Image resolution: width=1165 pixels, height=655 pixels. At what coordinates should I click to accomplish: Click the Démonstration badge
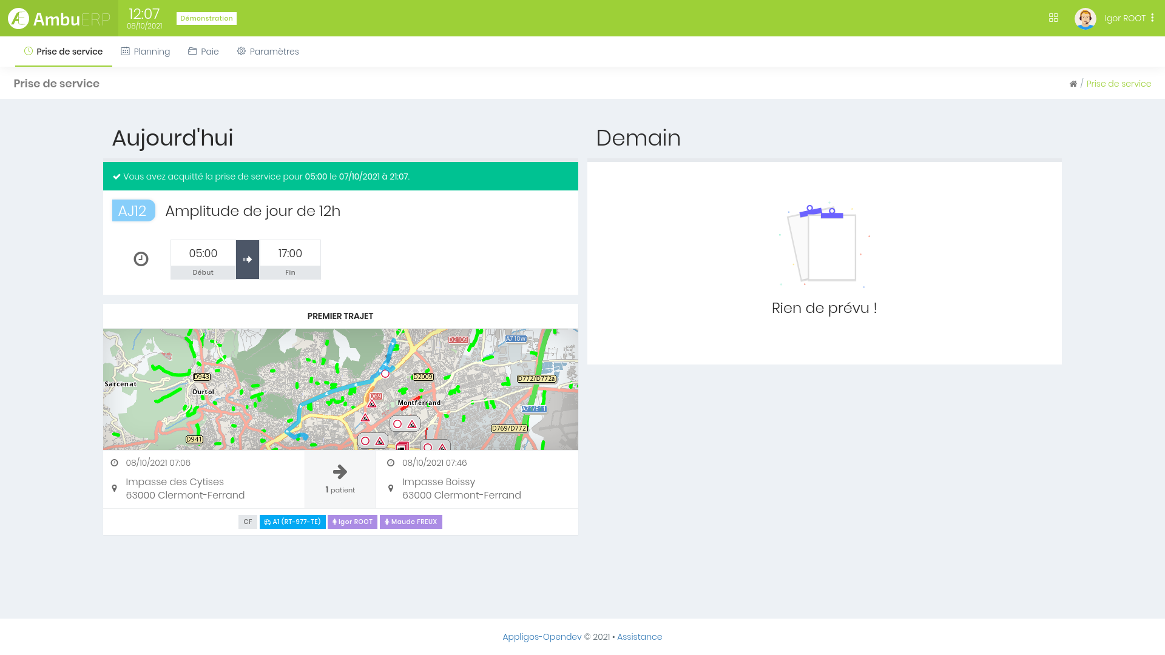tap(206, 18)
